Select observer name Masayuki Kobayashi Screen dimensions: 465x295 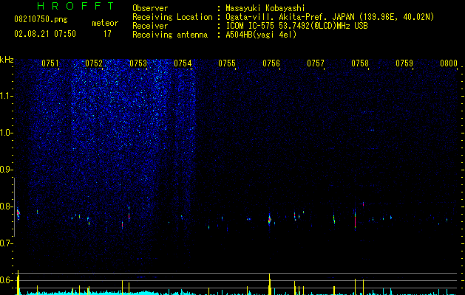click(265, 8)
